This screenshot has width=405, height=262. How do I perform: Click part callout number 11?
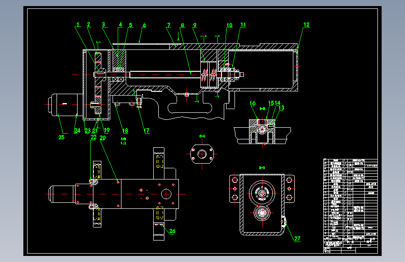pyautogui.click(x=243, y=25)
